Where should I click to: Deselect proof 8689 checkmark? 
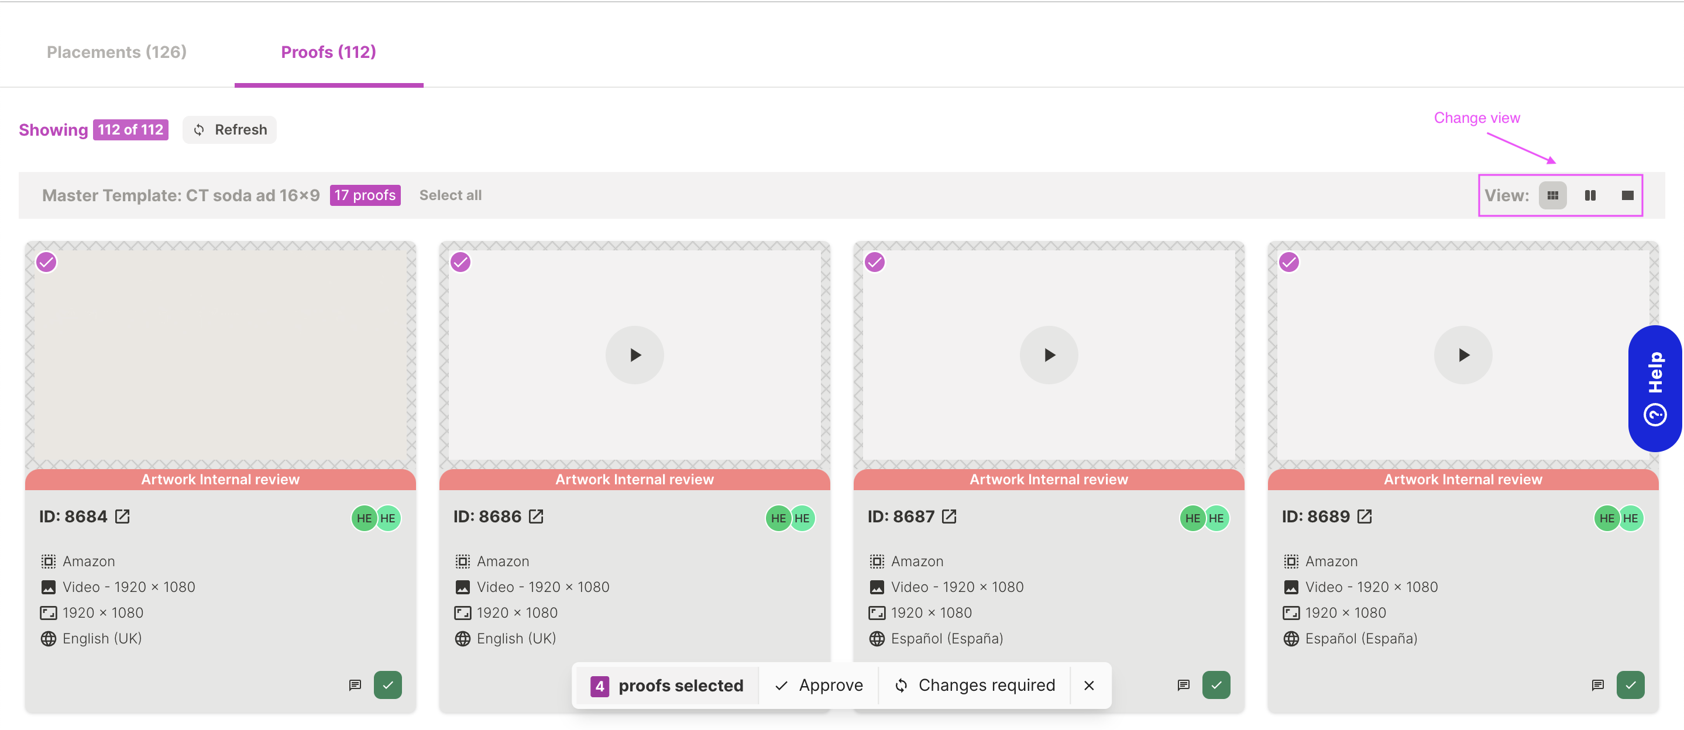click(x=1289, y=263)
